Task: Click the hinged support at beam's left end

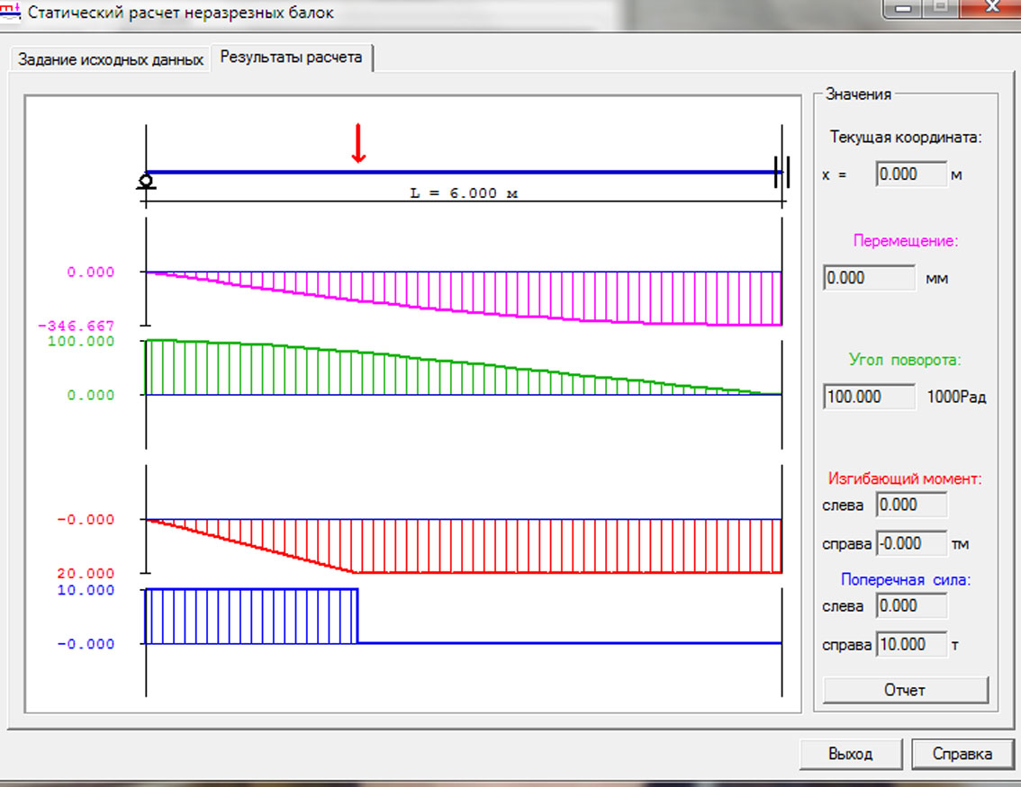Action: [x=145, y=182]
